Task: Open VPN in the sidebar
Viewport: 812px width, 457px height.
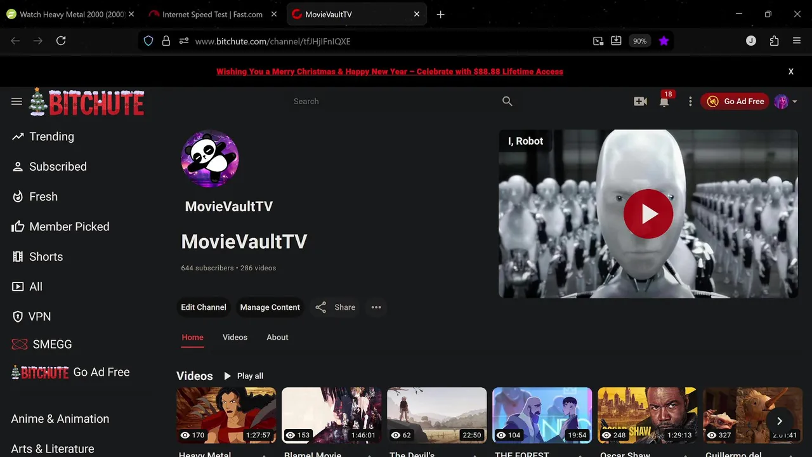Action: 31,317
